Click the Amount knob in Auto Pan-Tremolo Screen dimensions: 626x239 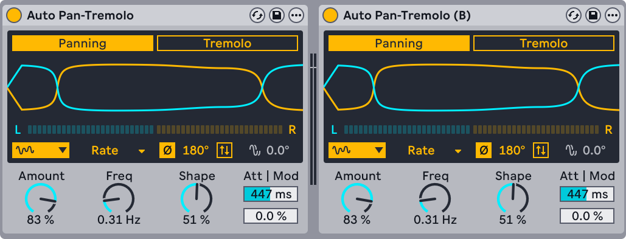(x=41, y=198)
